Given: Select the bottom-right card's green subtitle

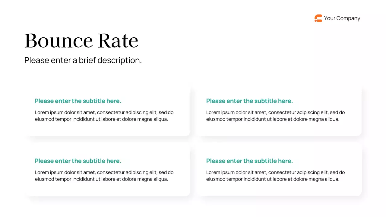Looking at the screenshot, I should tap(249, 161).
